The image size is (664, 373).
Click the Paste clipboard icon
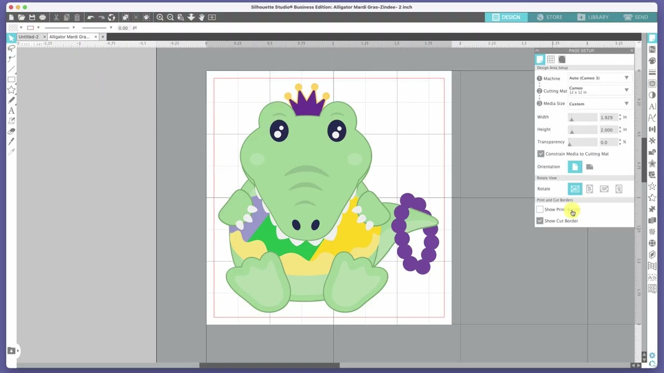point(77,17)
